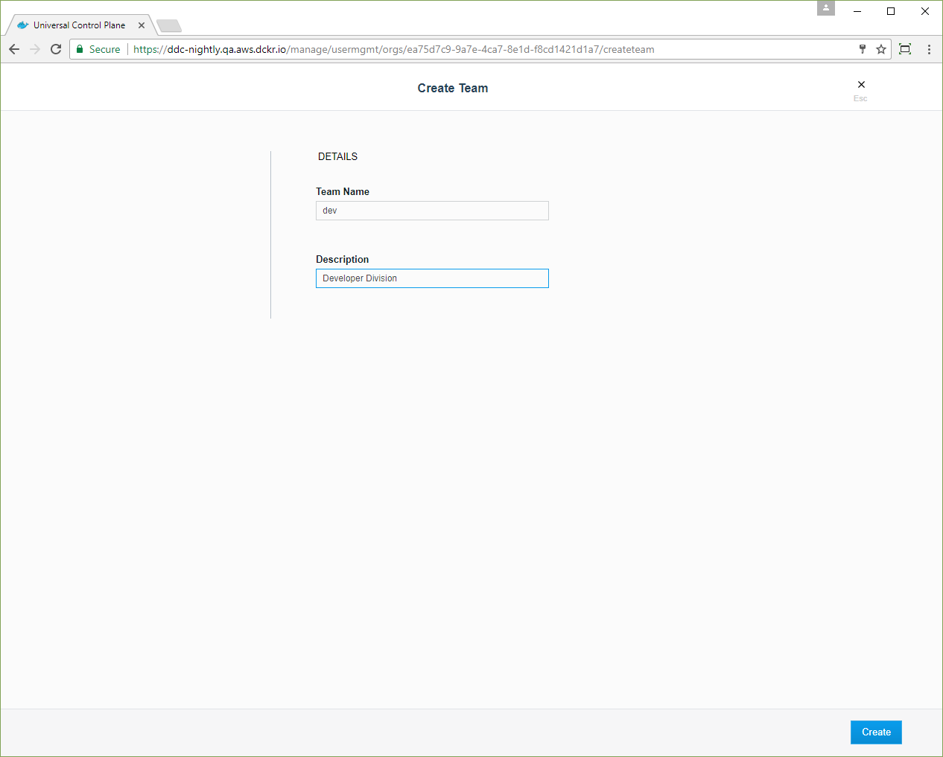The image size is (943, 757).
Task: Select the Universal Control Plane tab
Action: tap(79, 25)
